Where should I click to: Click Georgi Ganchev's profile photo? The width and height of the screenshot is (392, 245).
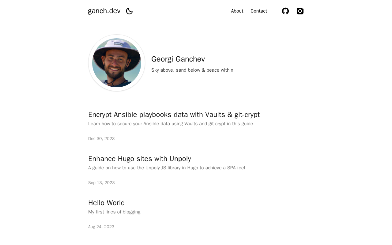(117, 63)
